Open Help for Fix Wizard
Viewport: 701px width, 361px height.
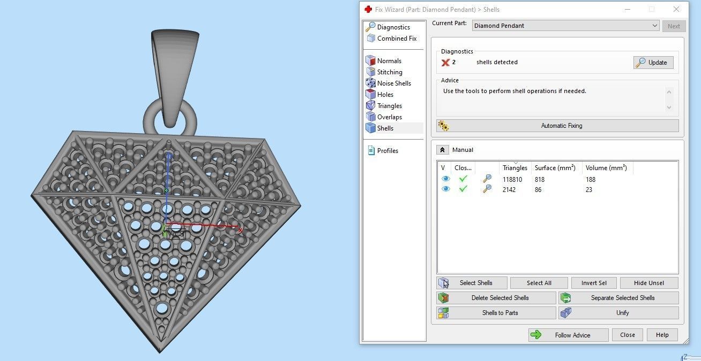662,335
